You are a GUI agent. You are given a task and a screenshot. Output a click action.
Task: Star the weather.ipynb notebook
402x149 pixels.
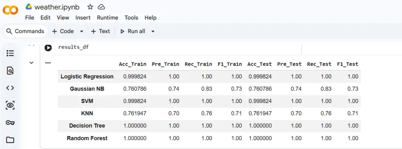[90, 7]
